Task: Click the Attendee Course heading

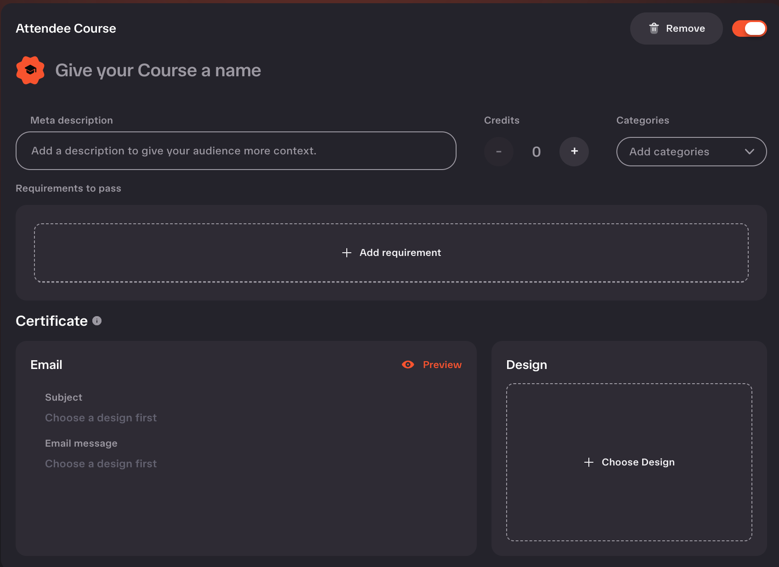Action: pos(66,28)
